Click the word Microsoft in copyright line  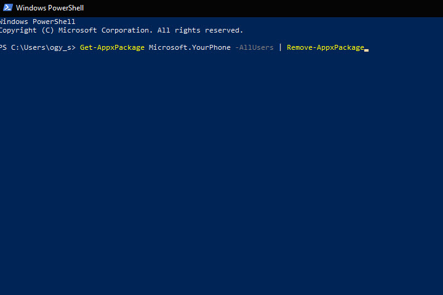point(78,30)
